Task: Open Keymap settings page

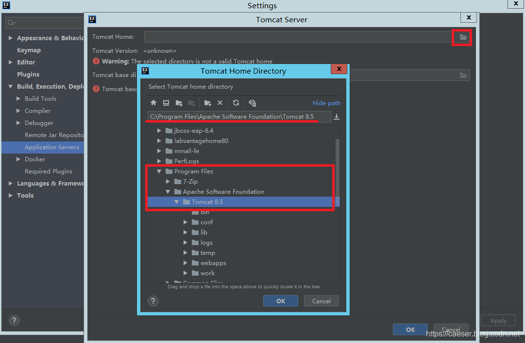Action: click(x=29, y=50)
